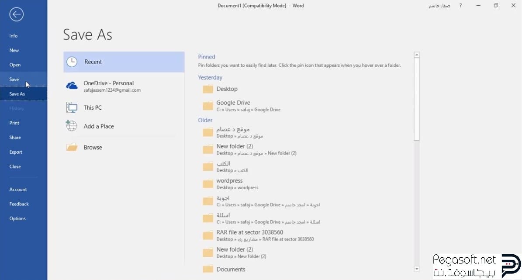
Task: Click the wordpress folder icon
Action: tap(208, 184)
